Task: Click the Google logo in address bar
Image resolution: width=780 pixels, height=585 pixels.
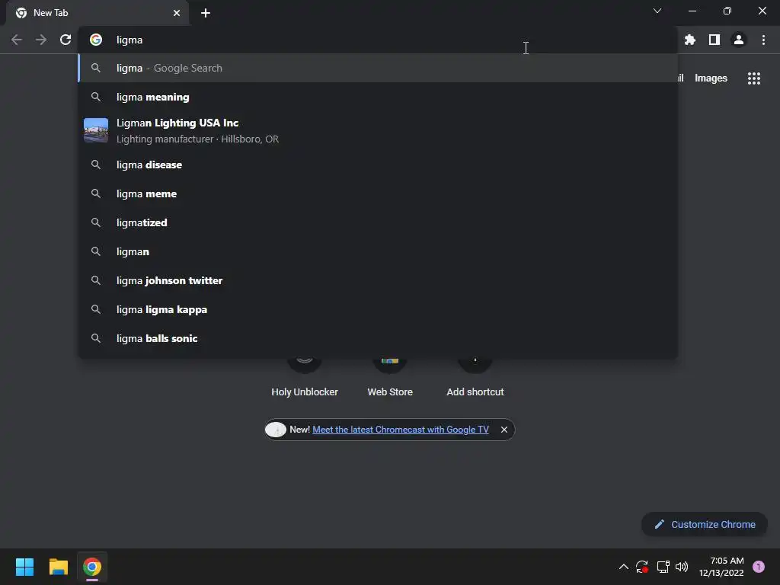Action: (x=96, y=40)
